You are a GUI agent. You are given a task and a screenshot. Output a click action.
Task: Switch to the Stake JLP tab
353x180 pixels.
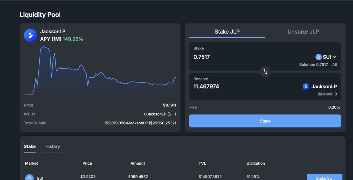[x=227, y=32]
